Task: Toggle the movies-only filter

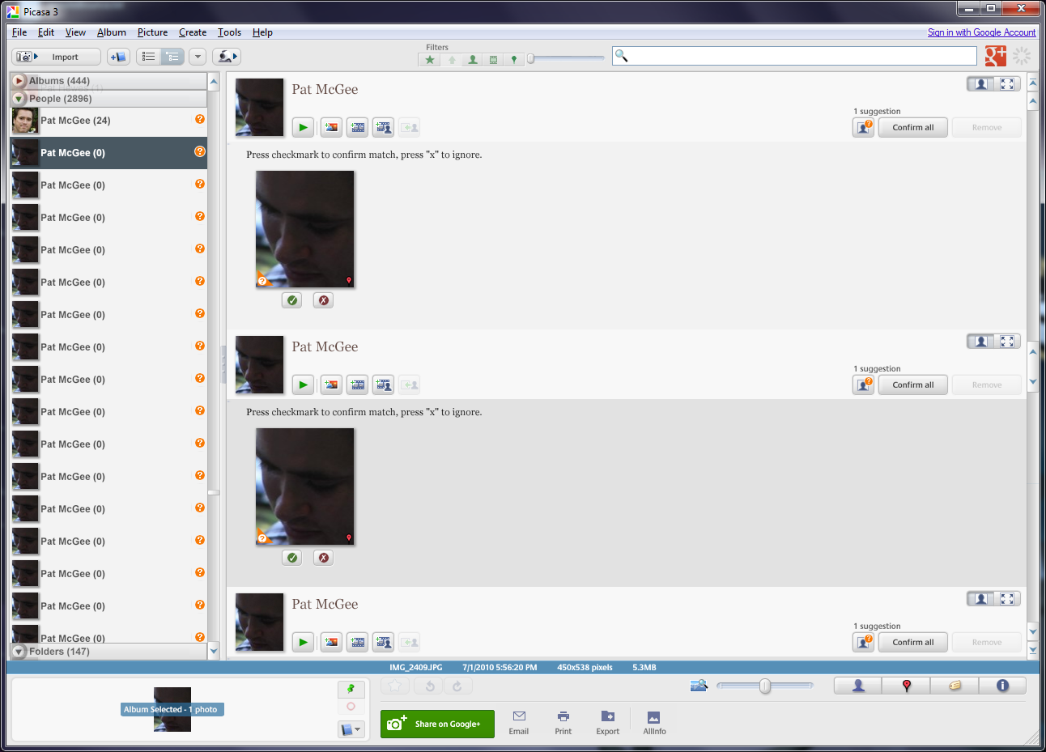Action: pyautogui.click(x=493, y=60)
